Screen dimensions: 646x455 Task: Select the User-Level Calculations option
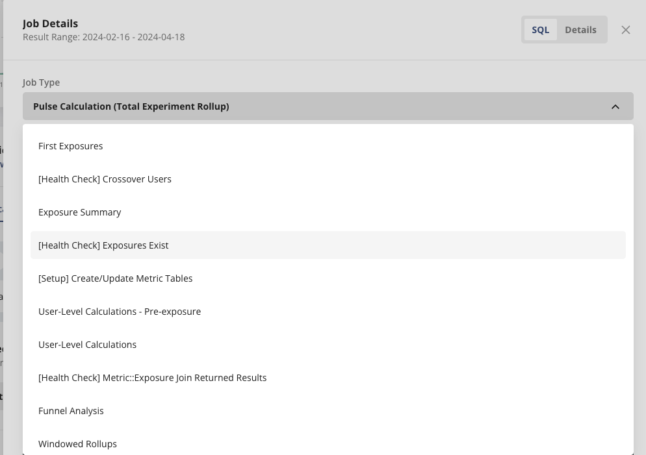[87, 345]
